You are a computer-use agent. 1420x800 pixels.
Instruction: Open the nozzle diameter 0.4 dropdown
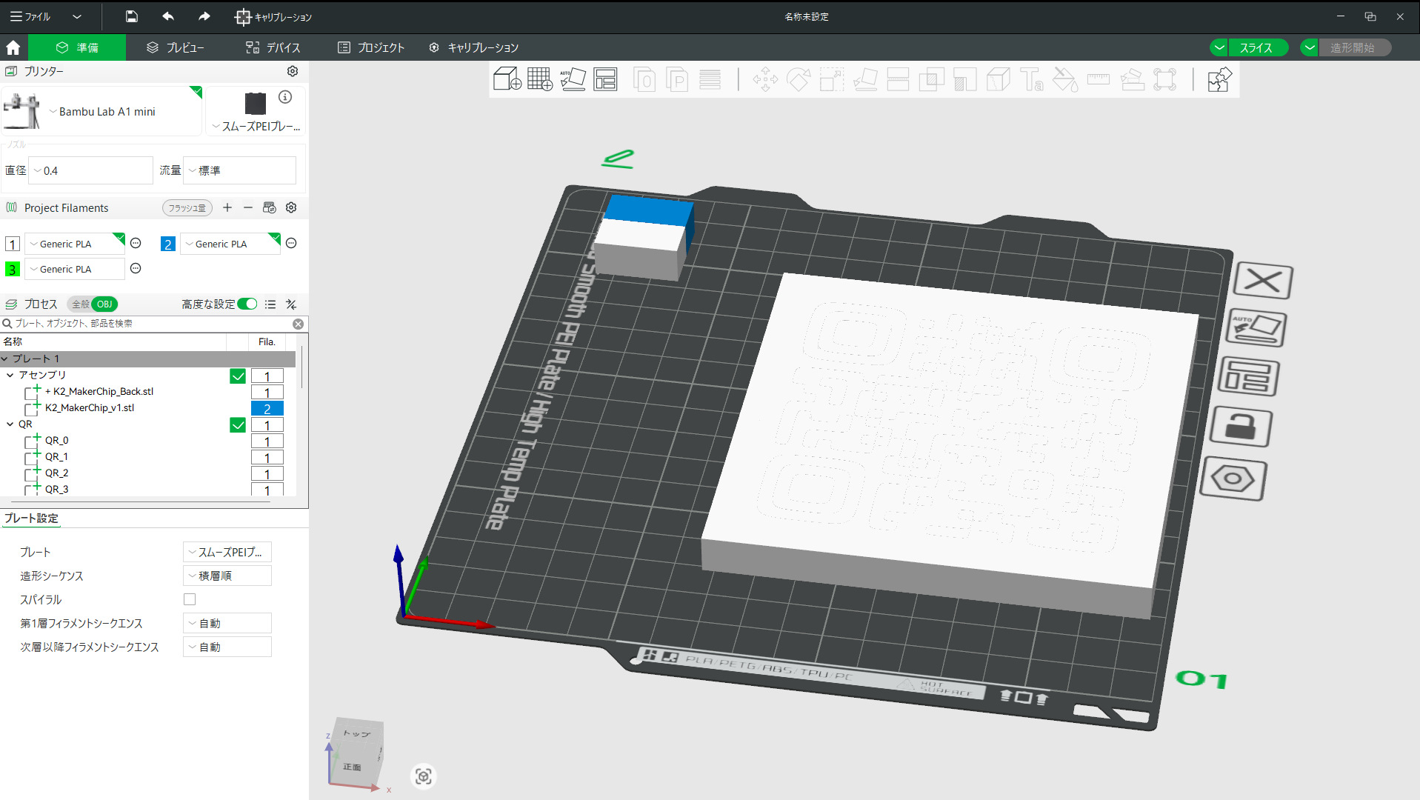tap(90, 170)
